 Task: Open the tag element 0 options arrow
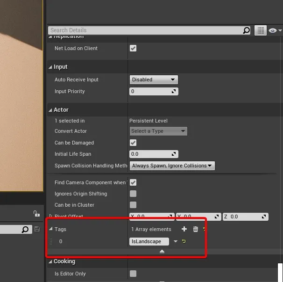tap(176, 241)
